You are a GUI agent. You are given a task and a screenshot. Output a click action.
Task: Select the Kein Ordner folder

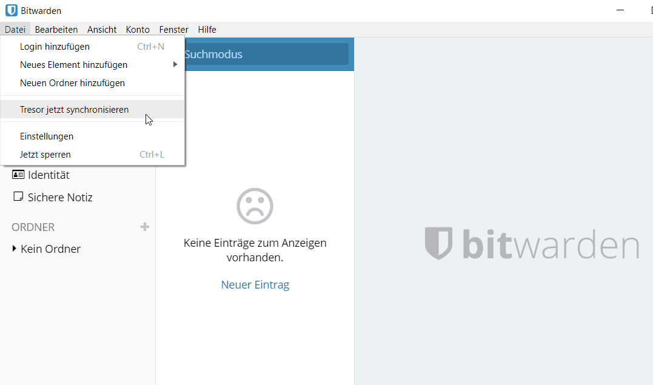pyautogui.click(x=50, y=249)
